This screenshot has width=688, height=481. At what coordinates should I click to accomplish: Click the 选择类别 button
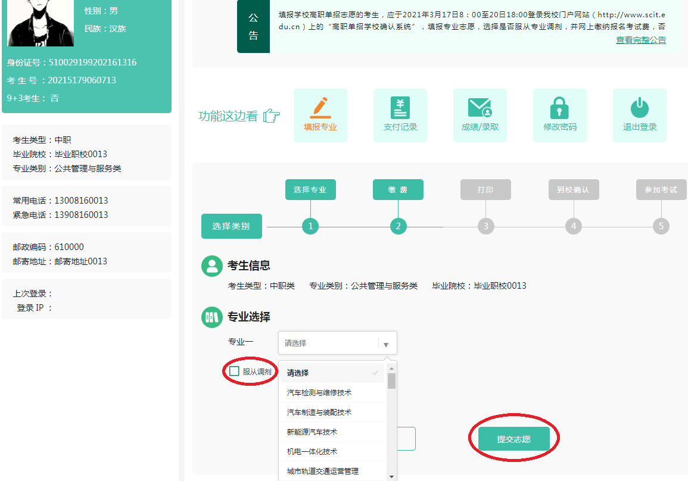point(231,226)
